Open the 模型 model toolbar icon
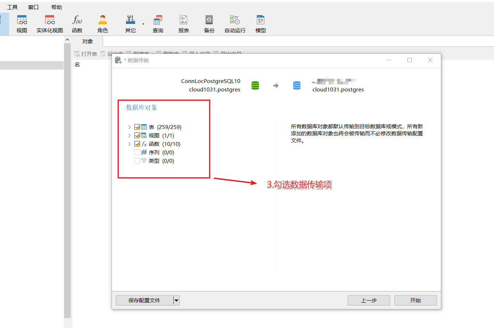Screen dimensions: 494x328 (x=261, y=24)
